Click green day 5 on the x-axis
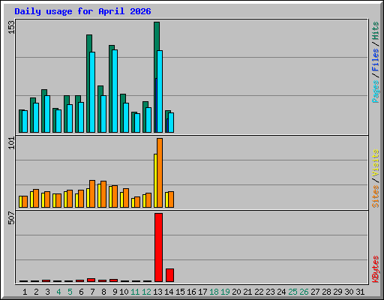The image size is (384, 300). coord(70,292)
